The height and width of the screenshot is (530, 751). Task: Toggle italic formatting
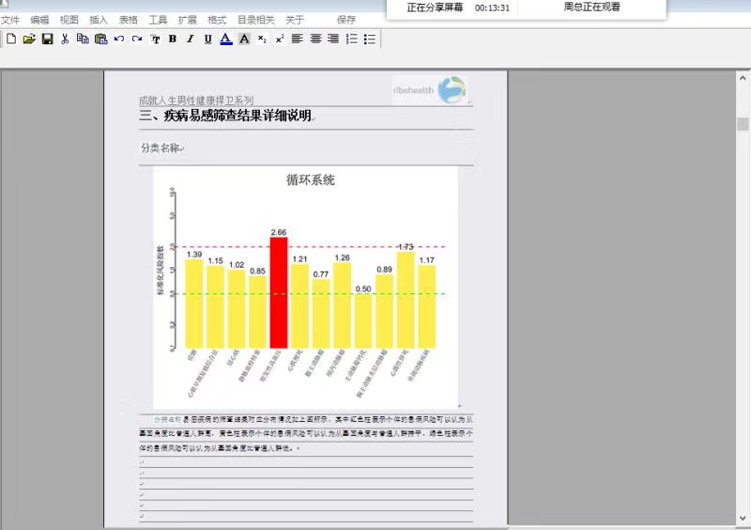tap(190, 39)
